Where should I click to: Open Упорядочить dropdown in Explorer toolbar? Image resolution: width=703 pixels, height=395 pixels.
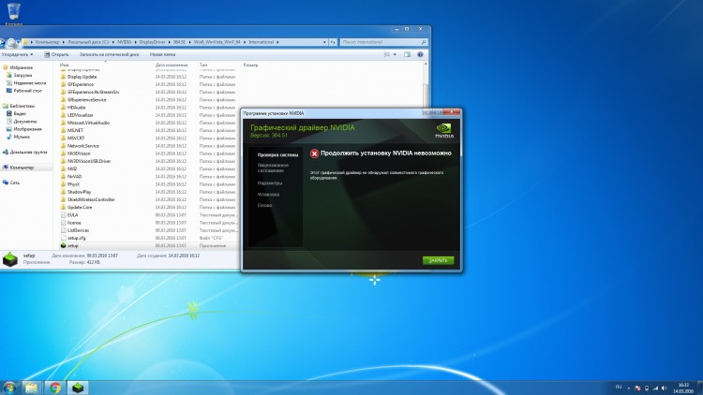click(x=17, y=54)
